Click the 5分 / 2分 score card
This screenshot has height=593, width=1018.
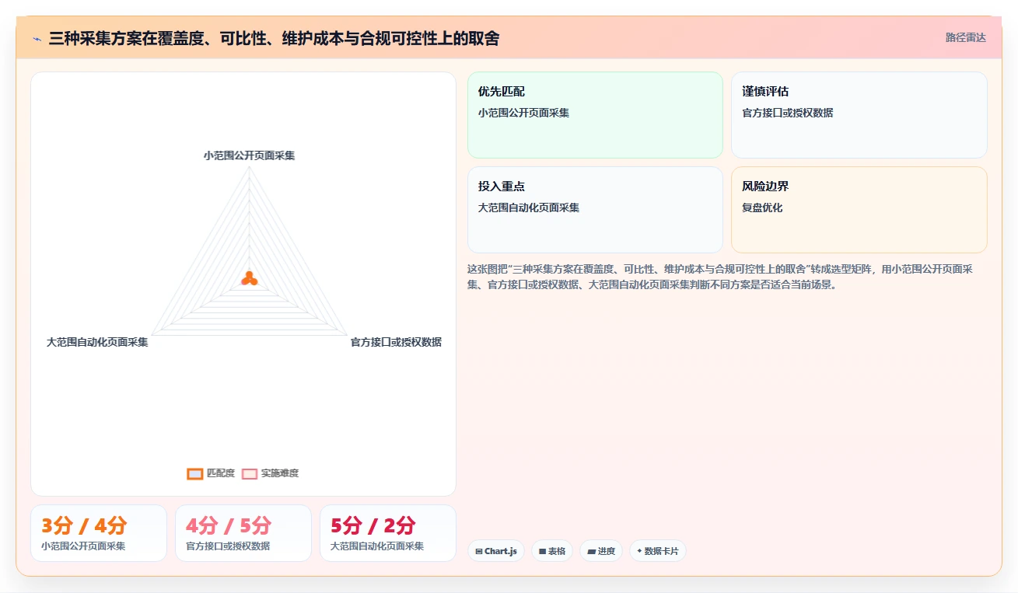388,533
